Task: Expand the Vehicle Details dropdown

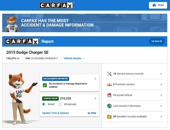Action: click(x=74, y=58)
